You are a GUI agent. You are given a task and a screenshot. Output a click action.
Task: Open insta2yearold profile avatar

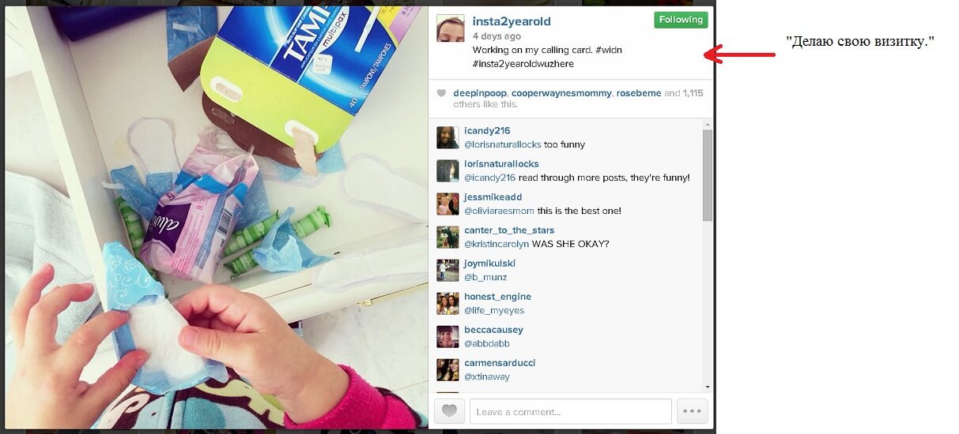click(x=450, y=28)
